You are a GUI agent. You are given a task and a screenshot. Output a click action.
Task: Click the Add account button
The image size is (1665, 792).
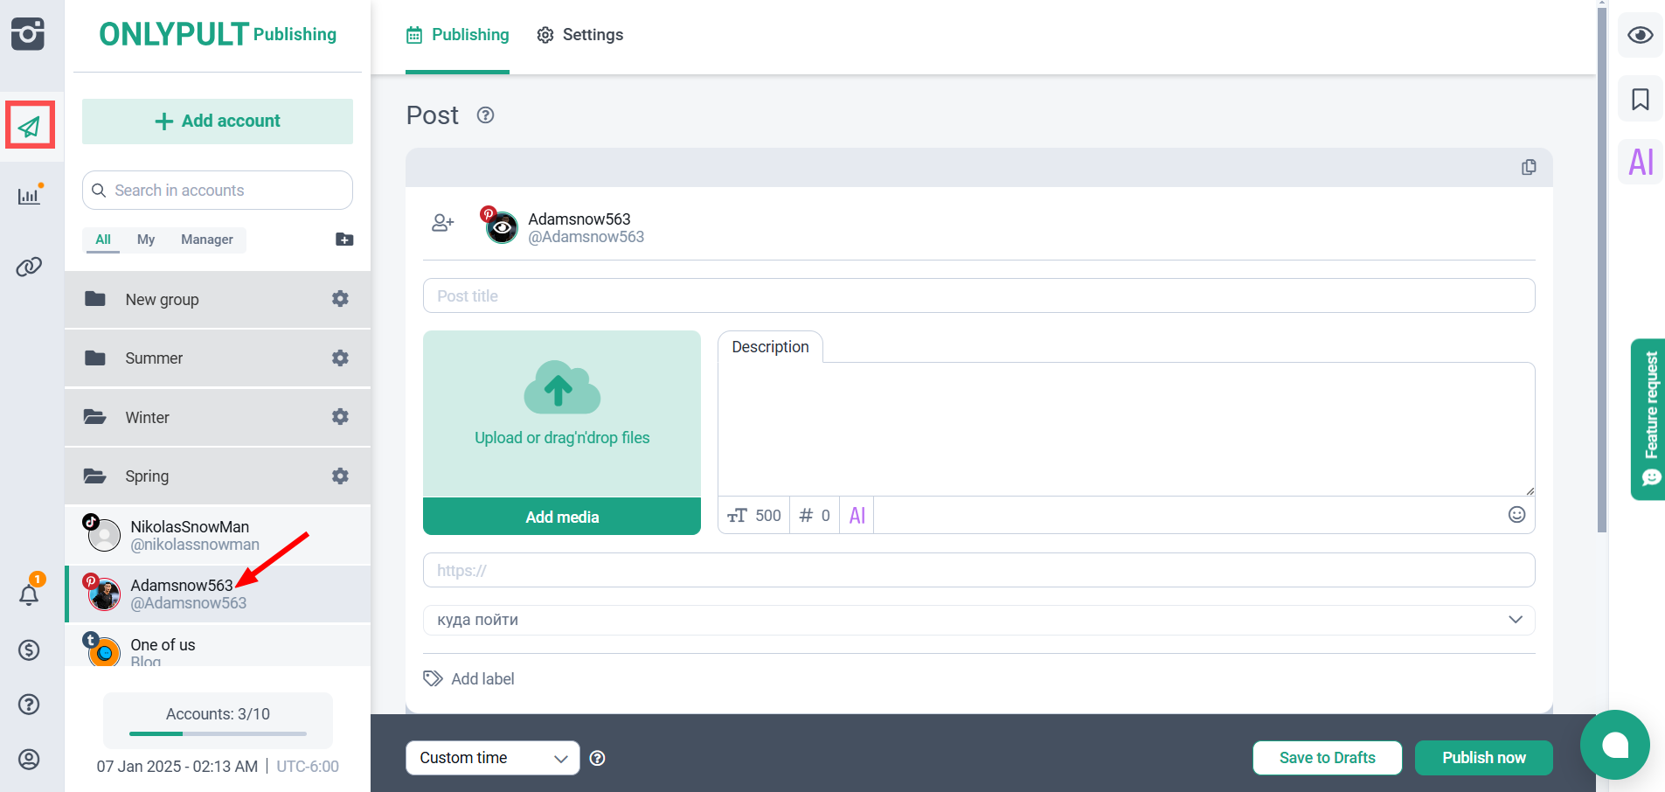click(218, 122)
